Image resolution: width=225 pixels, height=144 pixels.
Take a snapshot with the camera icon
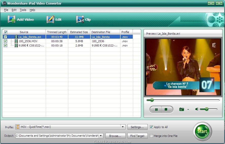pos(181,109)
